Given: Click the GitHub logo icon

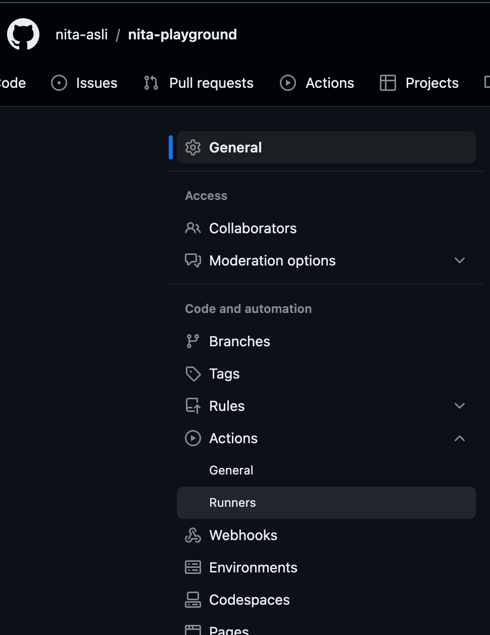Looking at the screenshot, I should click(x=23, y=34).
